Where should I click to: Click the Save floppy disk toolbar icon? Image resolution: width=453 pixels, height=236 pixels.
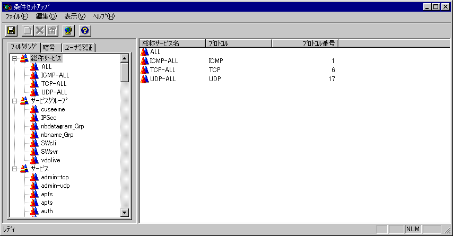(x=11, y=31)
